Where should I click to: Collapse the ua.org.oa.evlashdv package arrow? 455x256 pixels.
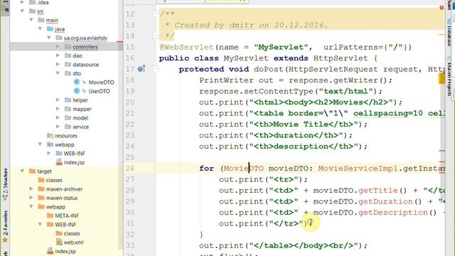click(x=49, y=38)
